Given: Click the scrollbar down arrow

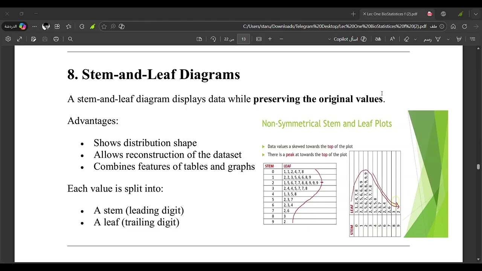Looking at the screenshot, I should tap(478, 259).
